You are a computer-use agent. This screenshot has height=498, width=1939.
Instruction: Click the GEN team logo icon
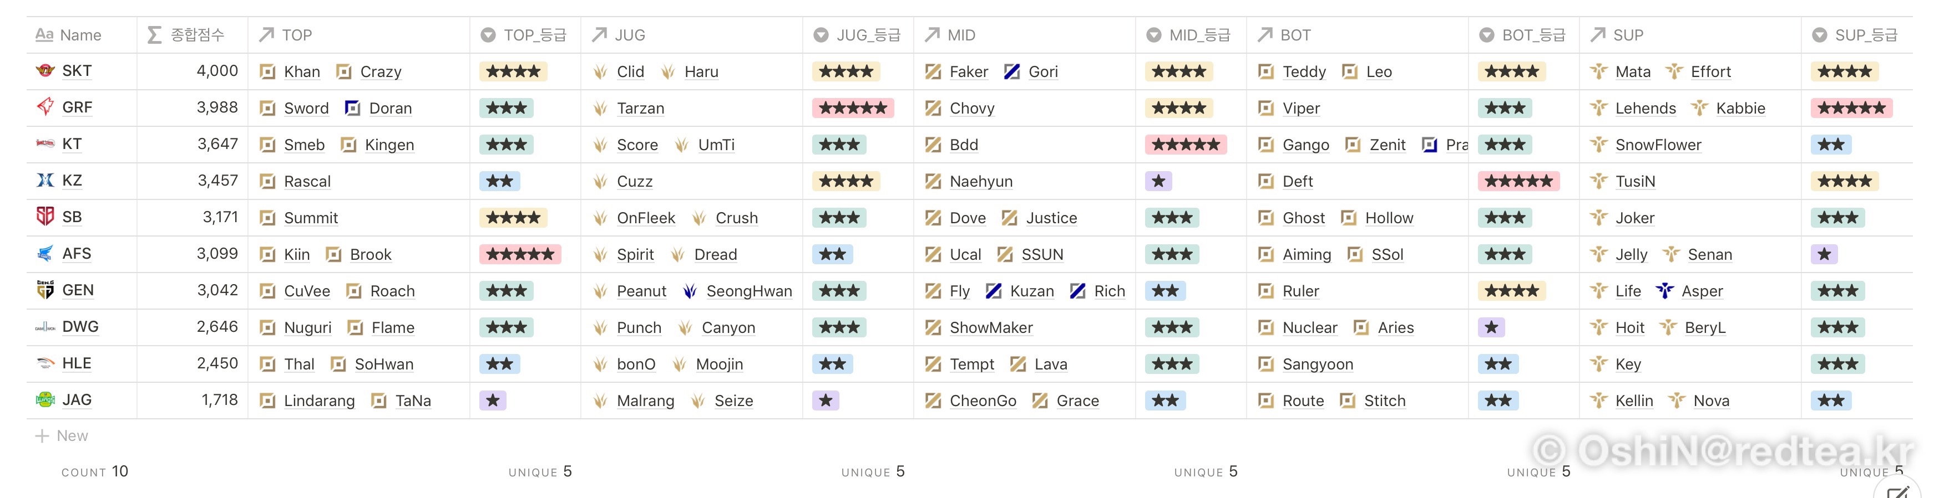coord(45,289)
